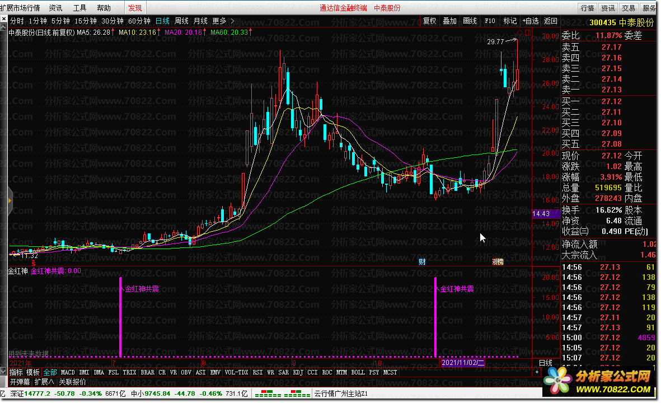661x403 pixels.
Task: Switch to the DMA indicator
Action: 99,372
